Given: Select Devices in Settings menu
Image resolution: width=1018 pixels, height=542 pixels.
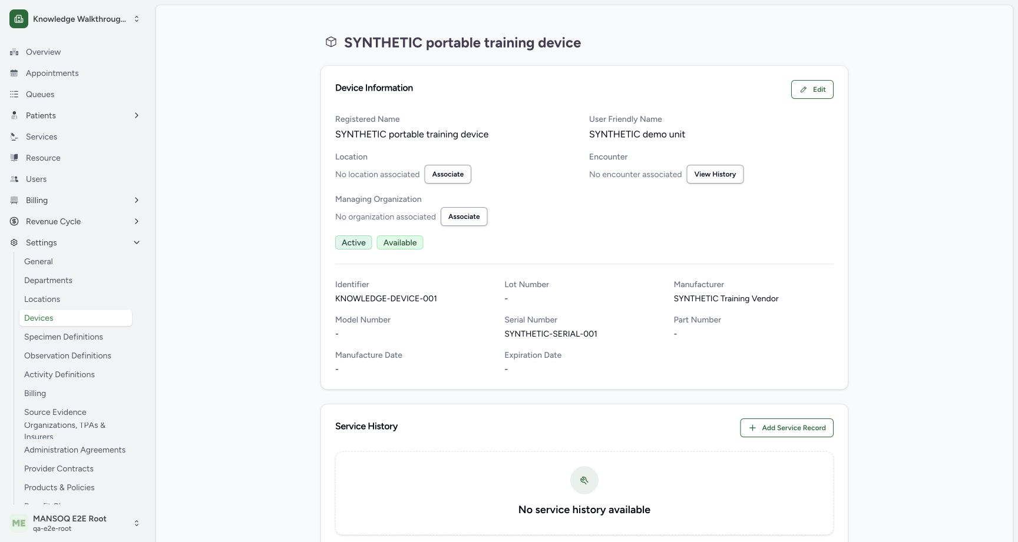Looking at the screenshot, I should tap(75, 318).
